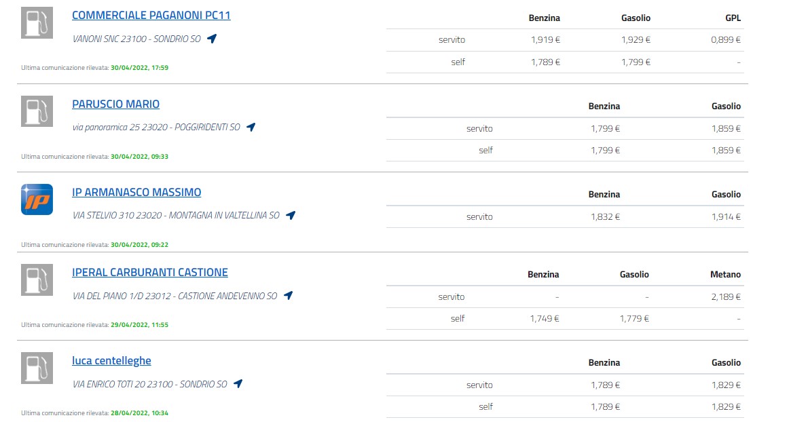The image size is (789, 422).
Task: Click Iperal self Benzina price 1,749 €
Action: (x=545, y=318)
